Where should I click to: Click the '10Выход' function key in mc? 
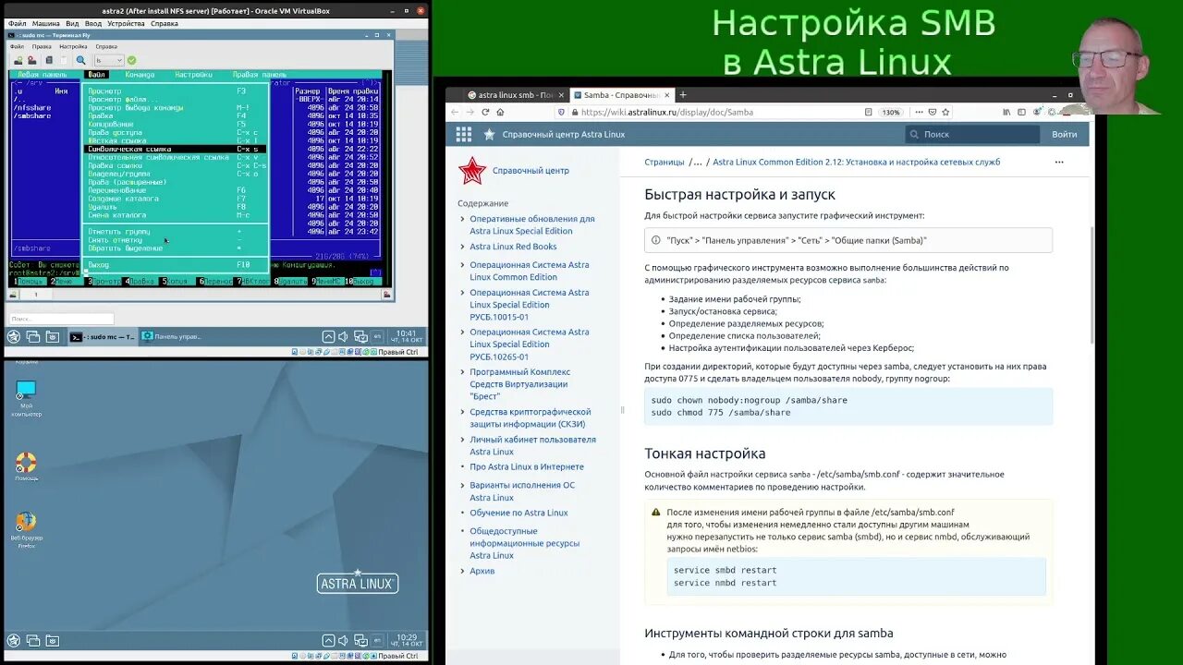(x=362, y=281)
